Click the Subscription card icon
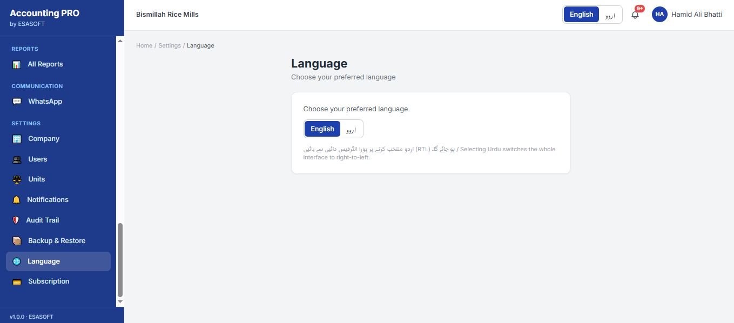The image size is (734, 323). [x=17, y=281]
